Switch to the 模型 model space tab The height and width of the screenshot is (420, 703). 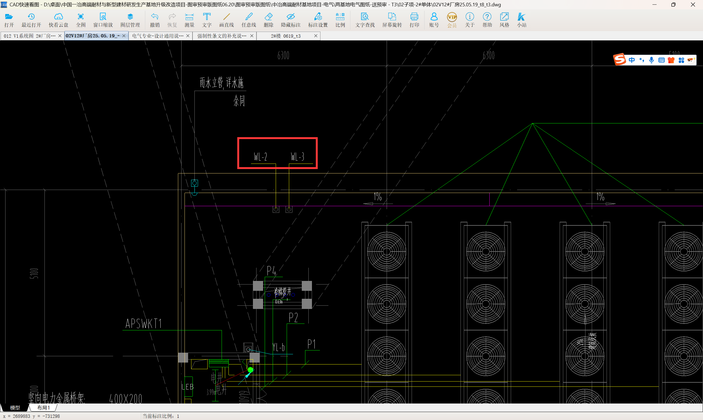pyautogui.click(x=15, y=408)
